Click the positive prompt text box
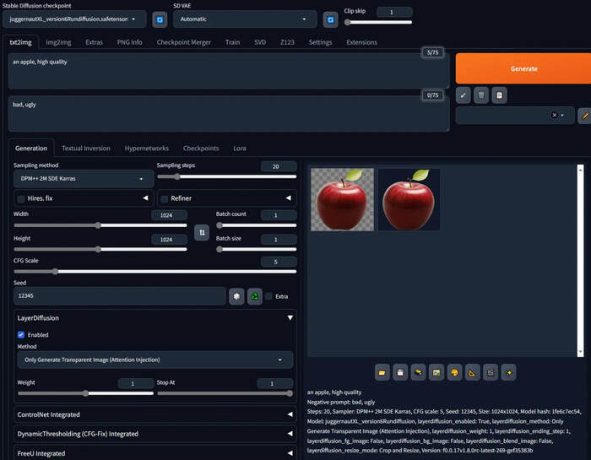The height and width of the screenshot is (460, 591). pos(229,71)
